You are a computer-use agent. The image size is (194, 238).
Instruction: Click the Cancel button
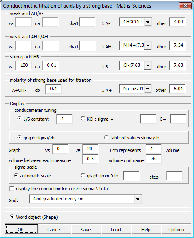coord(54,229)
